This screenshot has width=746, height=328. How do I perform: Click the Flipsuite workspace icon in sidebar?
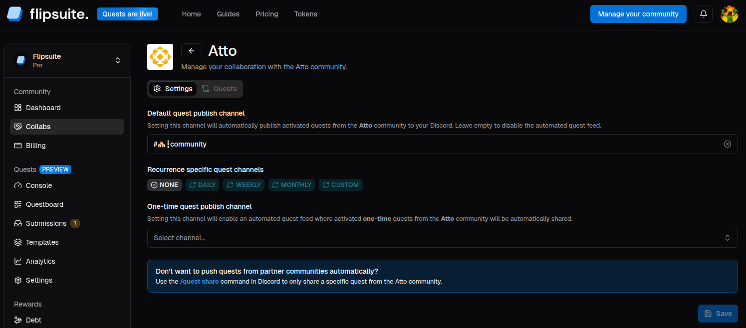21,60
